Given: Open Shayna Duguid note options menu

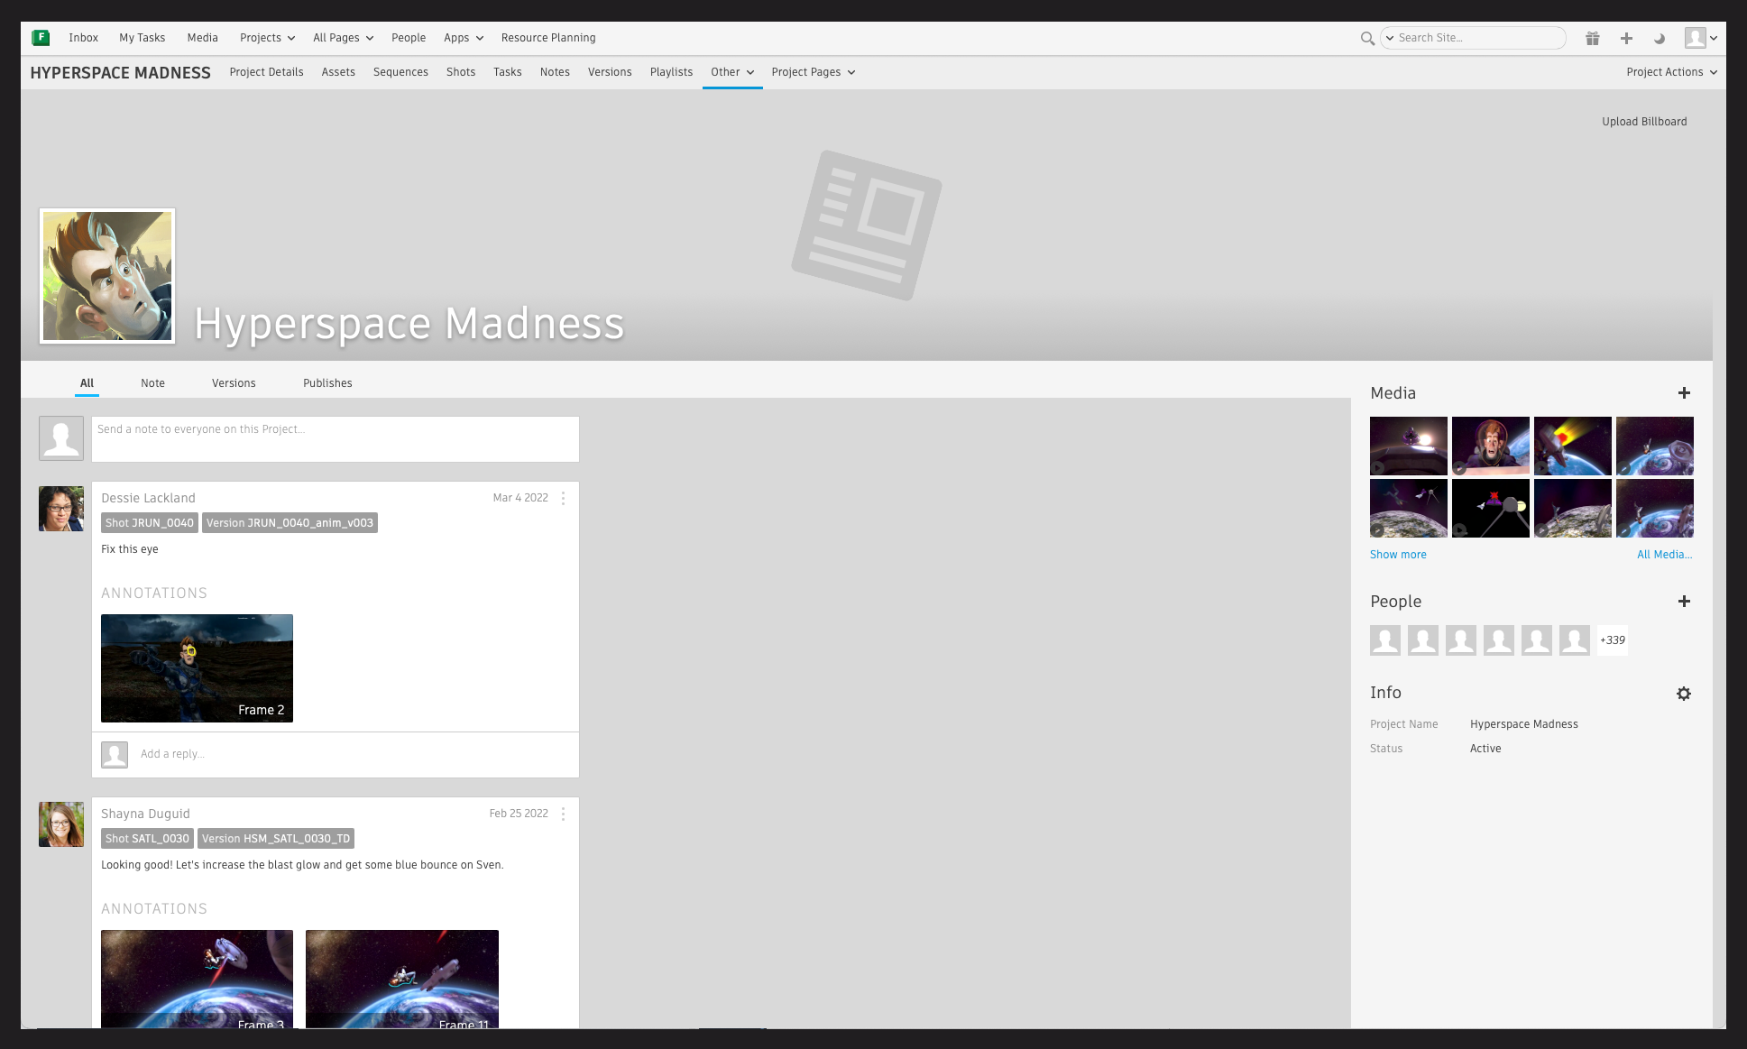Looking at the screenshot, I should [x=563, y=814].
